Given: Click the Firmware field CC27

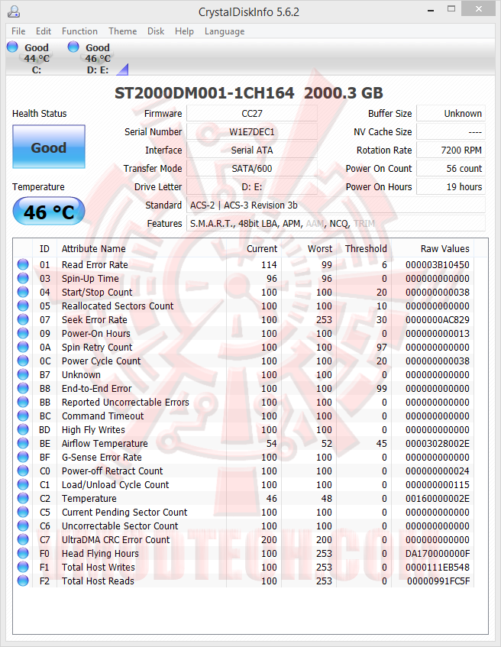Looking at the screenshot, I should [x=252, y=114].
